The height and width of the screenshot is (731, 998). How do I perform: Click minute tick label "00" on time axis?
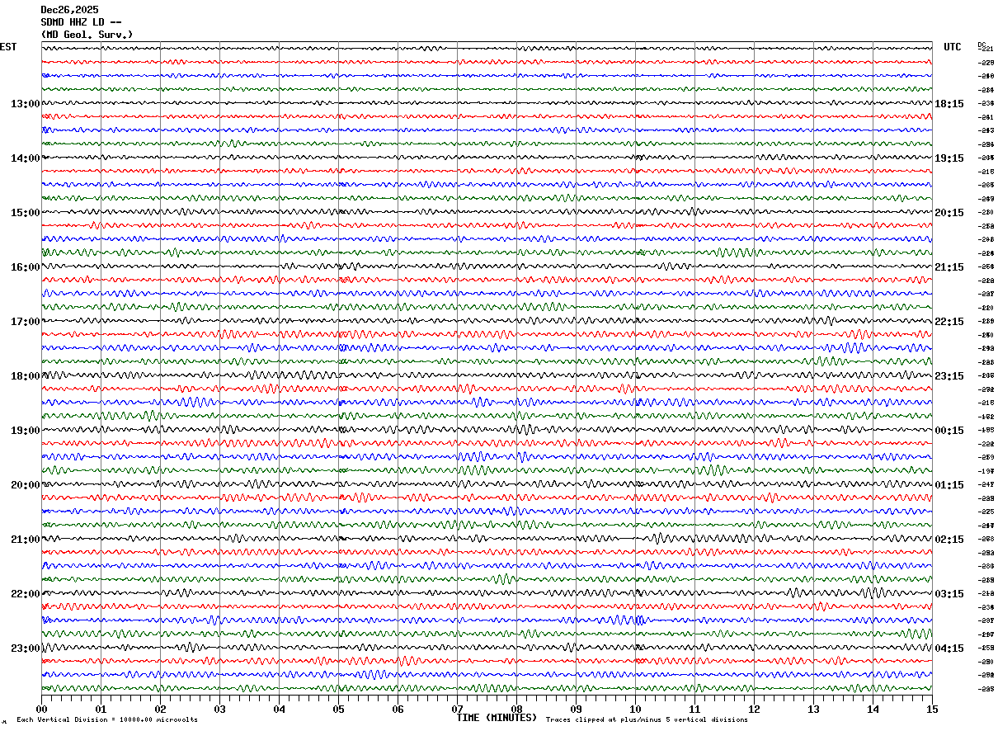42,709
